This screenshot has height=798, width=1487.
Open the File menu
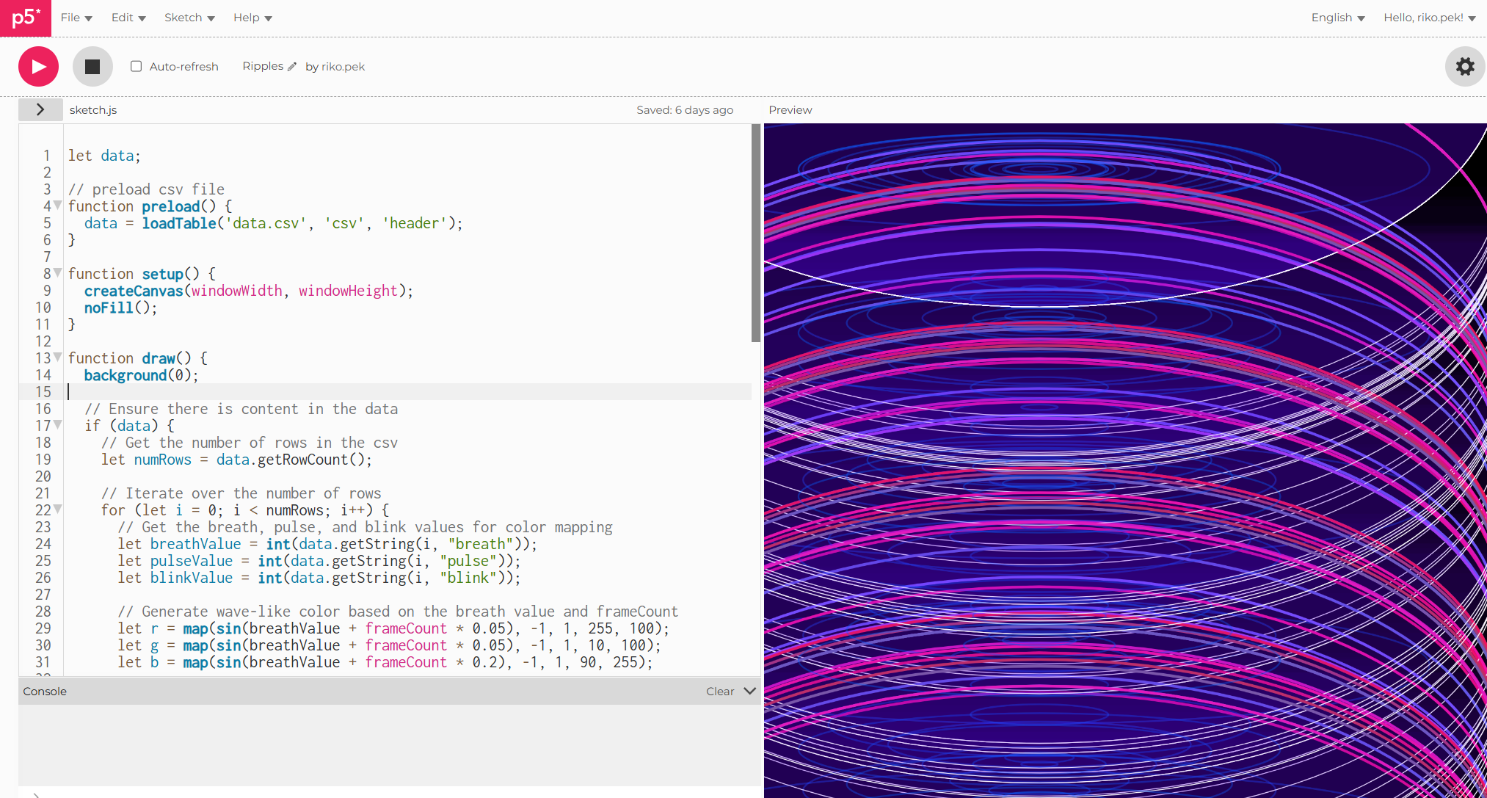click(x=76, y=18)
